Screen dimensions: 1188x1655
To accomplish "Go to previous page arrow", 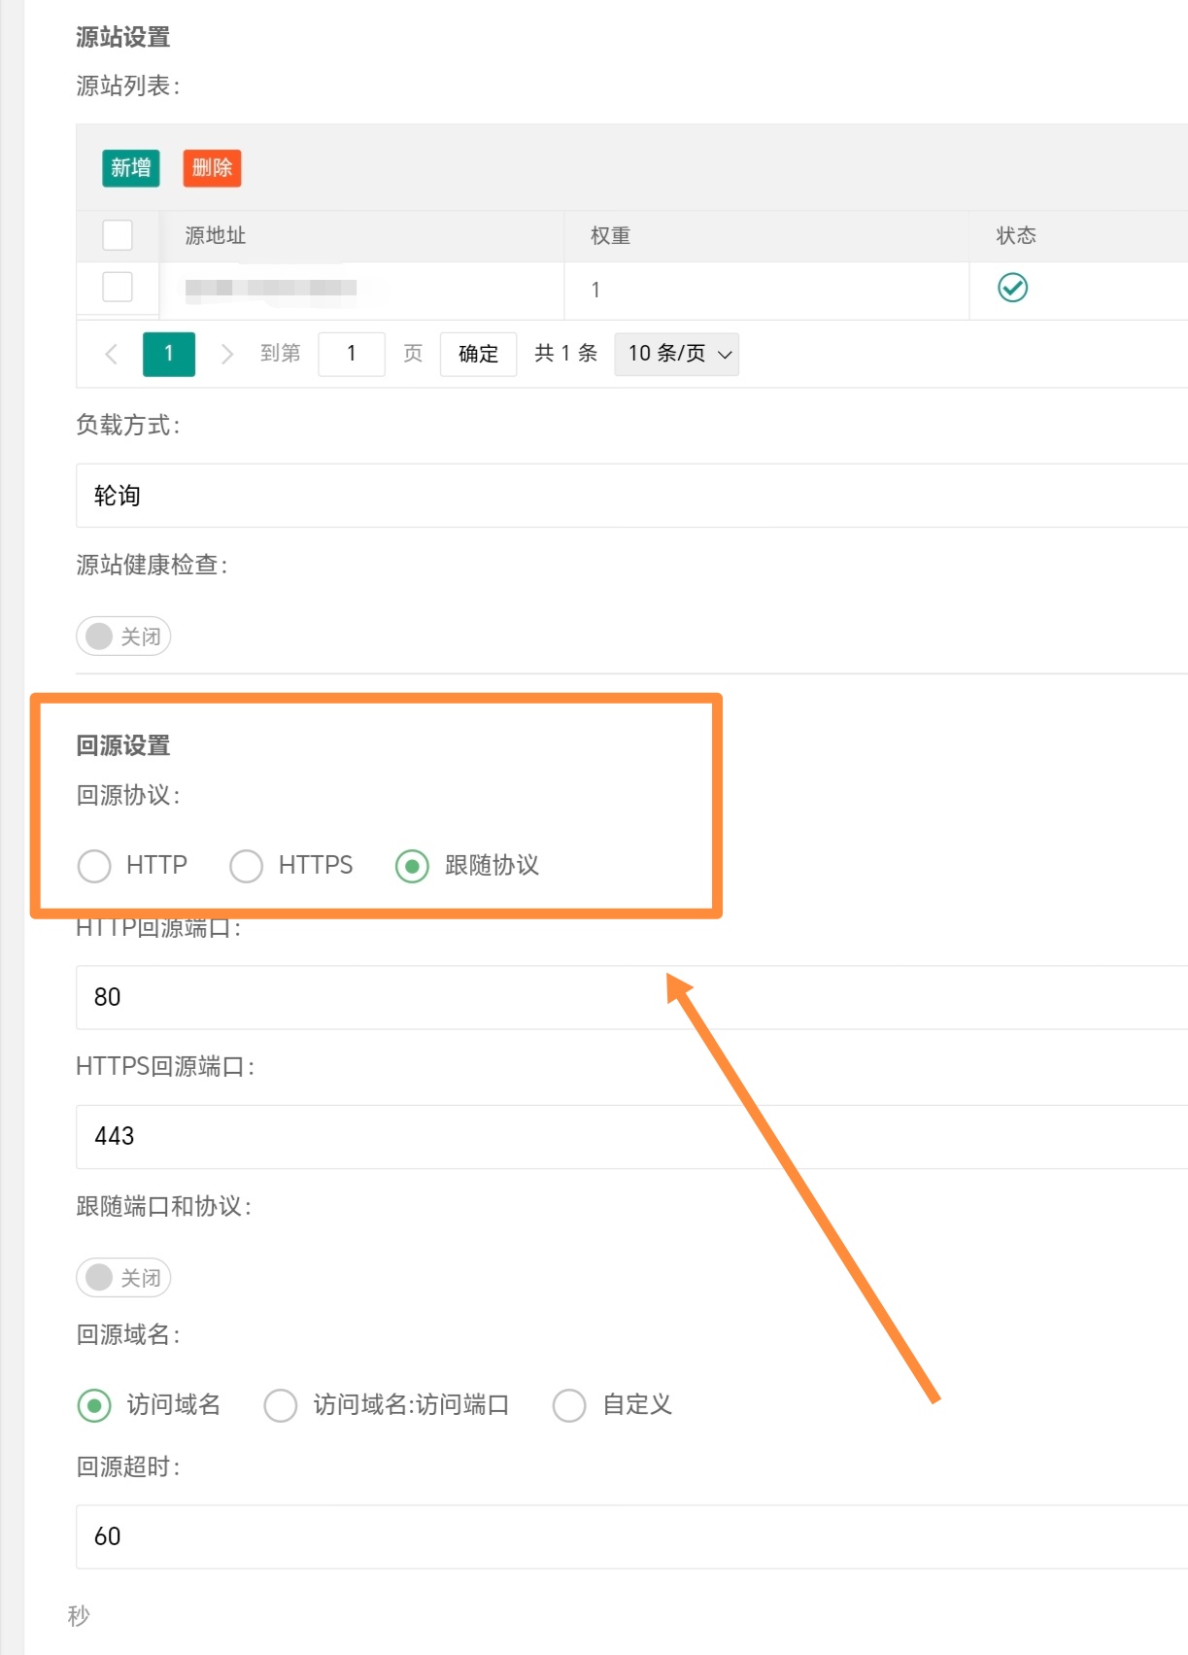I will tap(112, 354).
